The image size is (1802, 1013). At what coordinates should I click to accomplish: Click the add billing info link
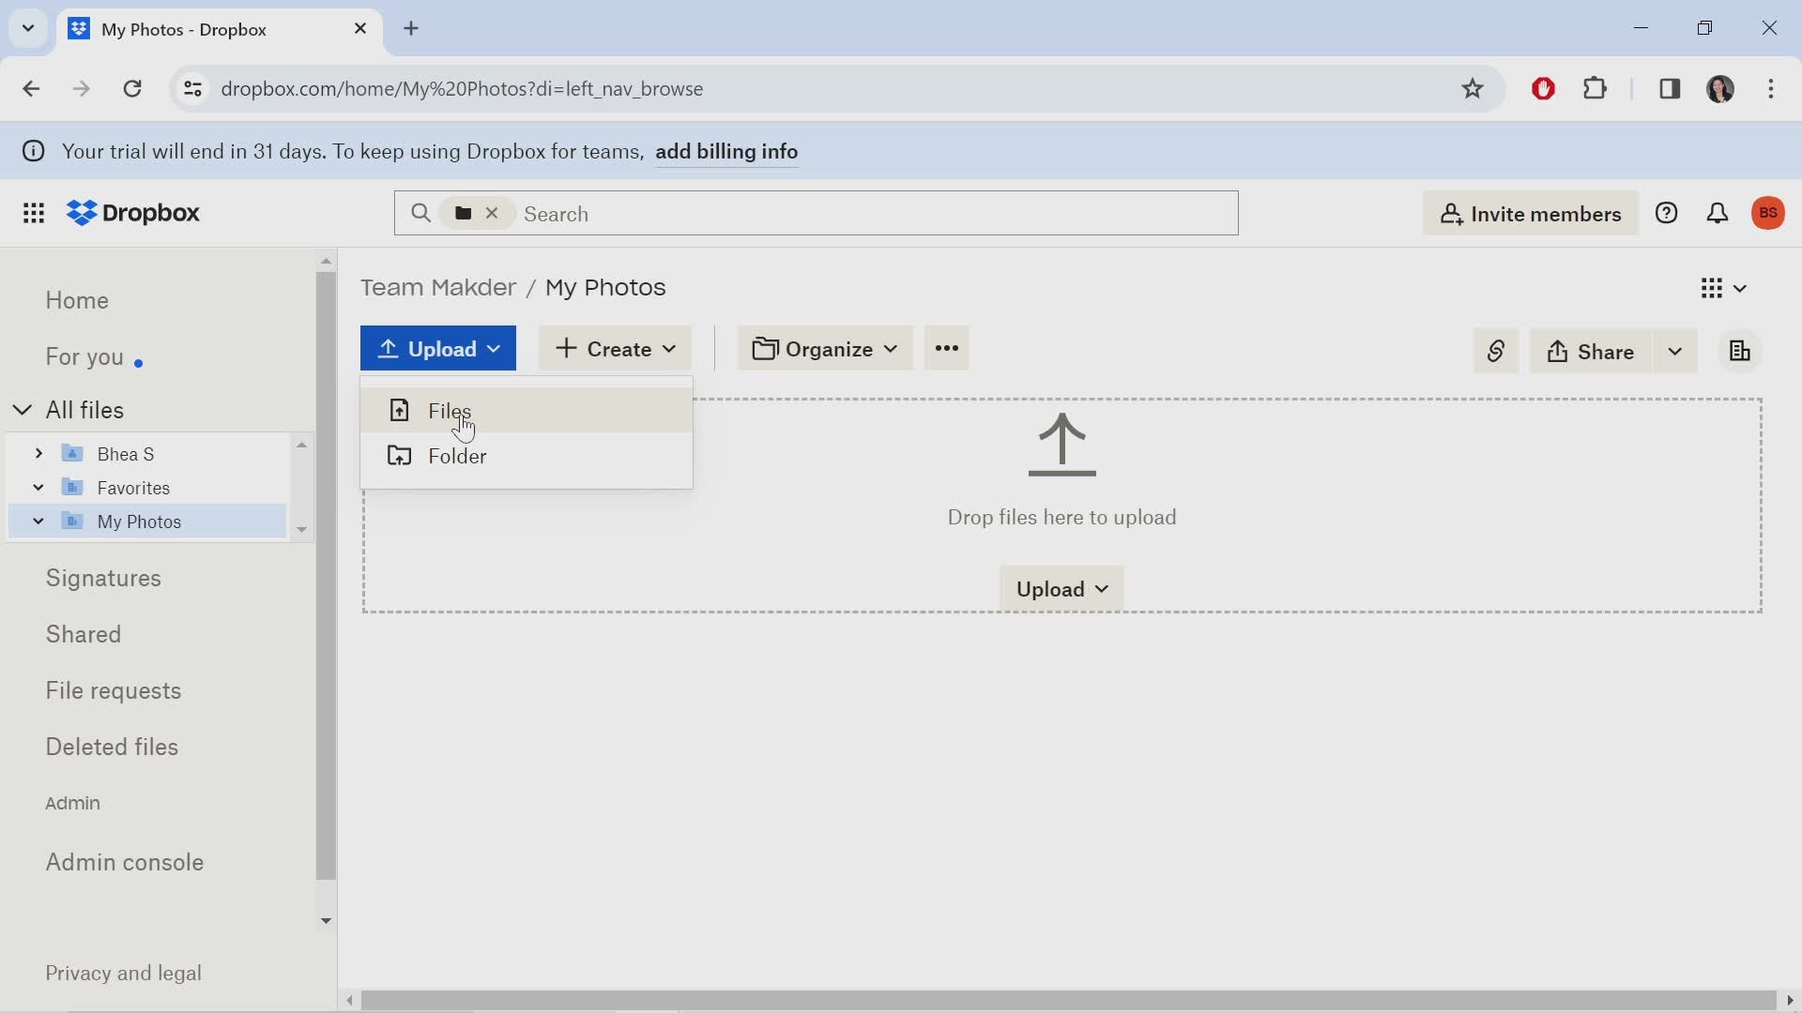[727, 152]
